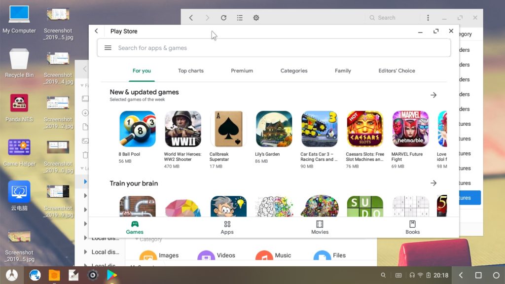Go back using the Play Store back arrow
This screenshot has width=505, height=284.
point(96,31)
